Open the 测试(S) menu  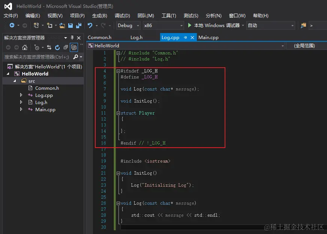point(191,16)
